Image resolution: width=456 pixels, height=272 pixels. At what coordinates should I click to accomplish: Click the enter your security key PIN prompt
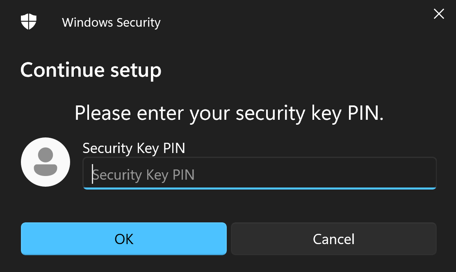tap(229, 113)
